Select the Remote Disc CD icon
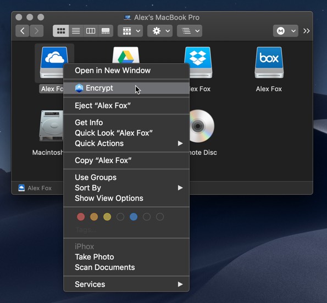This screenshot has width=327, height=303. click(x=202, y=126)
